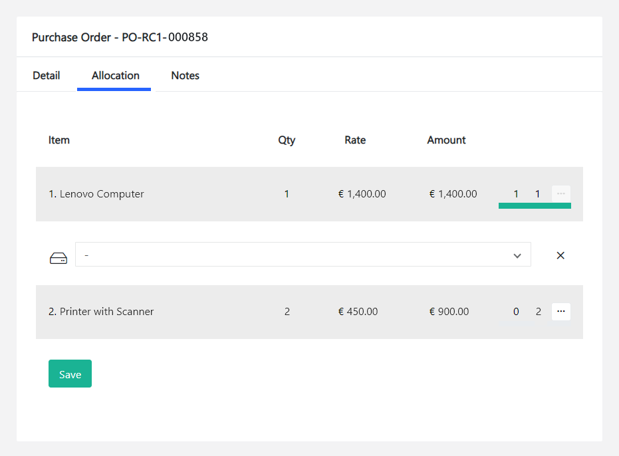Screen dimensions: 619x456
Task: Open the Notes tab
Action: tap(185, 76)
